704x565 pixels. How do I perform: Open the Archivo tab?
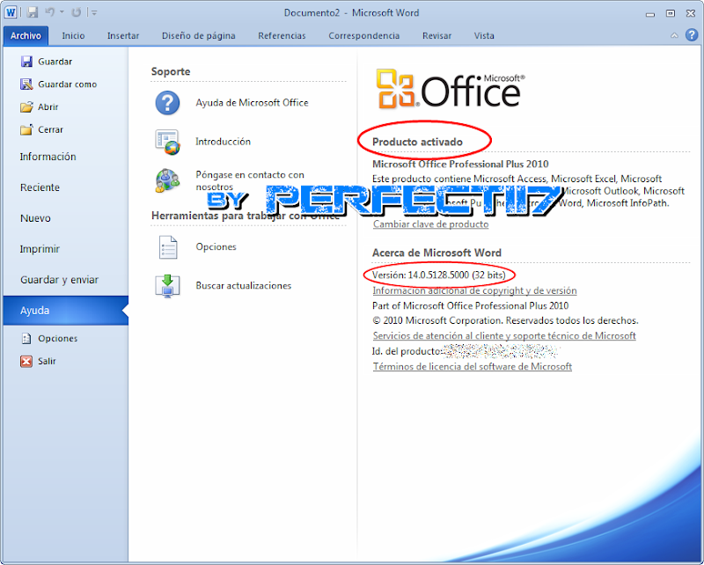(26, 36)
